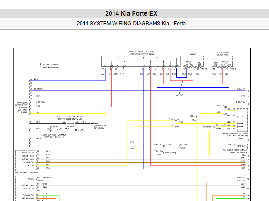
Task: Click the GRN label at B-CAN LOW pin
Action: pos(45,193)
